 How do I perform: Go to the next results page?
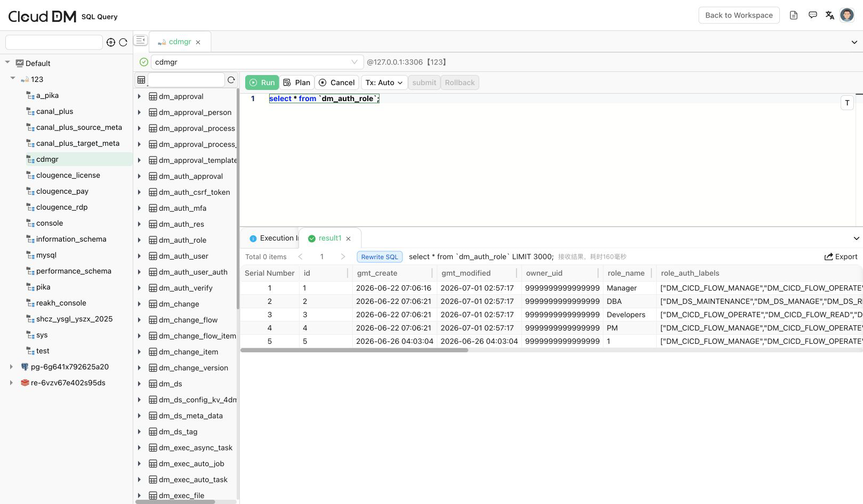pyautogui.click(x=343, y=257)
